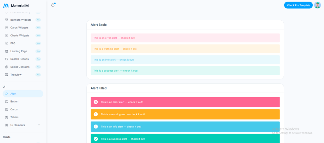Viewport: 324px width, 143px height.
Task: Open the user profile avatar menu
Action: [317, 5]
